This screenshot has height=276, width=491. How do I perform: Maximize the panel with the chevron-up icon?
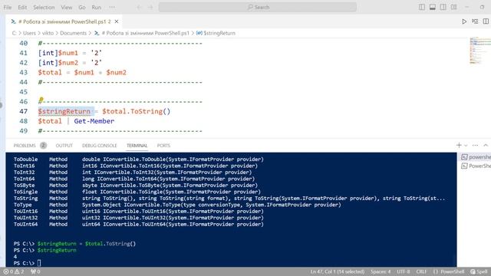pos(486,145)
